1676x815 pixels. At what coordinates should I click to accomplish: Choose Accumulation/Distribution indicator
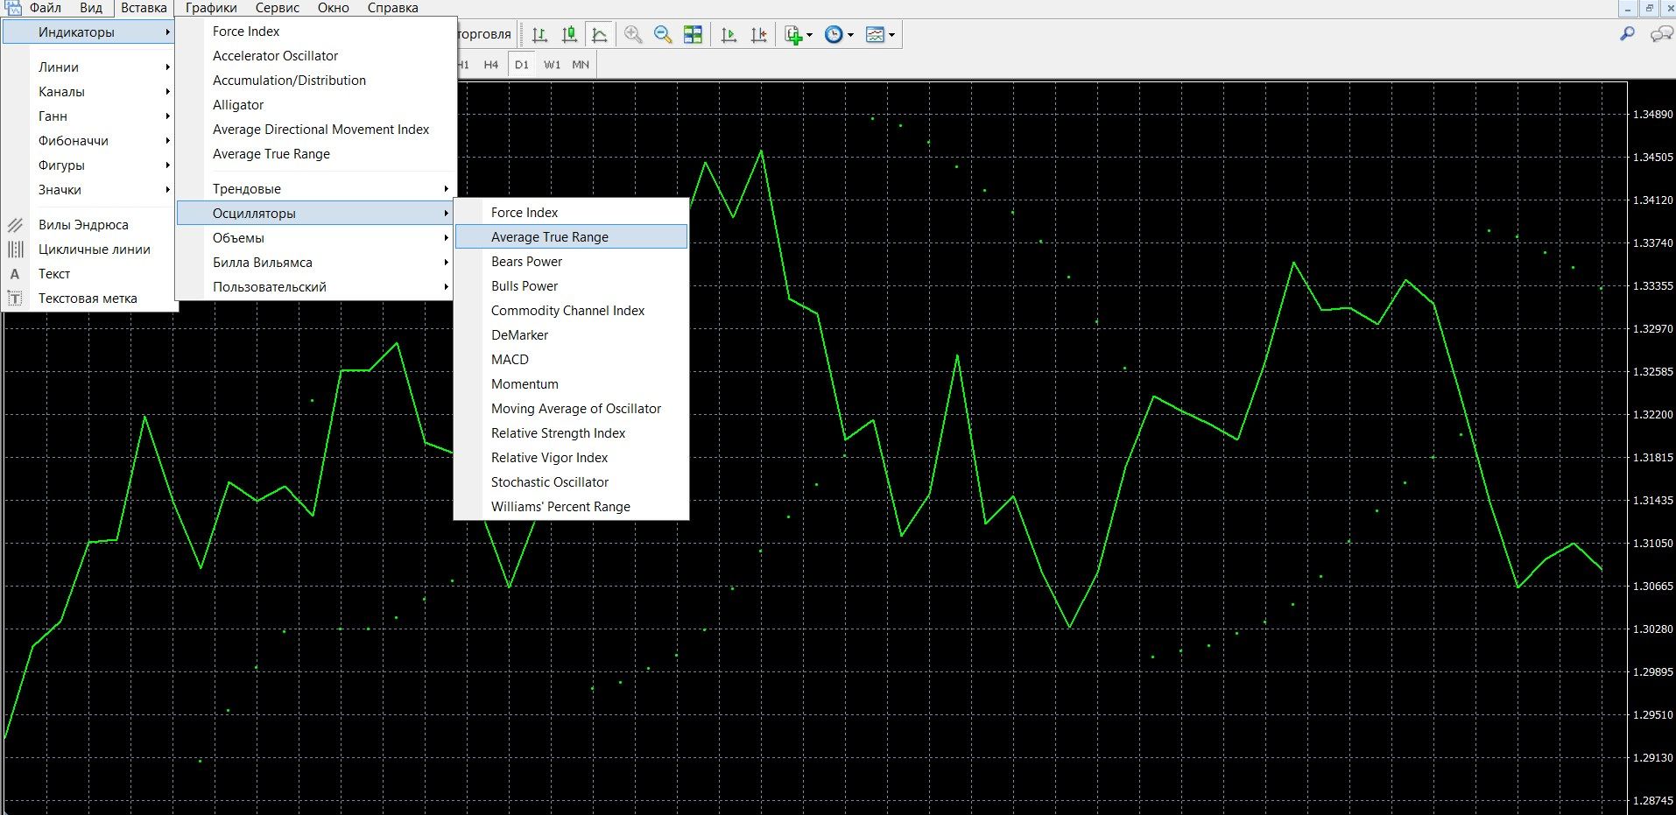click(315, 81)
